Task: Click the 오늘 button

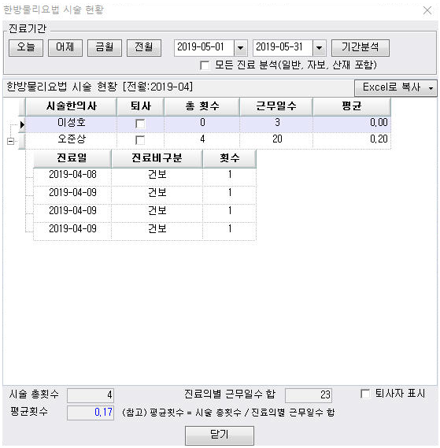Action: [26, 48]
